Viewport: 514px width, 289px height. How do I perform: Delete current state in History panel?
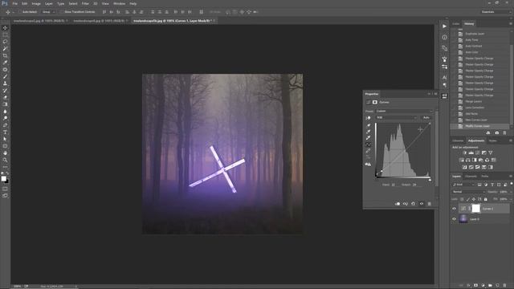point(504,132)
